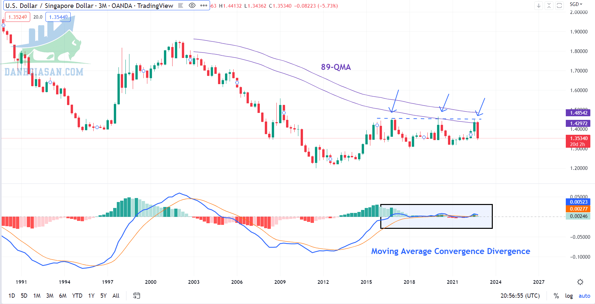Open the go-to-date calendar icon
595x304 pixels.
(136, 295)
